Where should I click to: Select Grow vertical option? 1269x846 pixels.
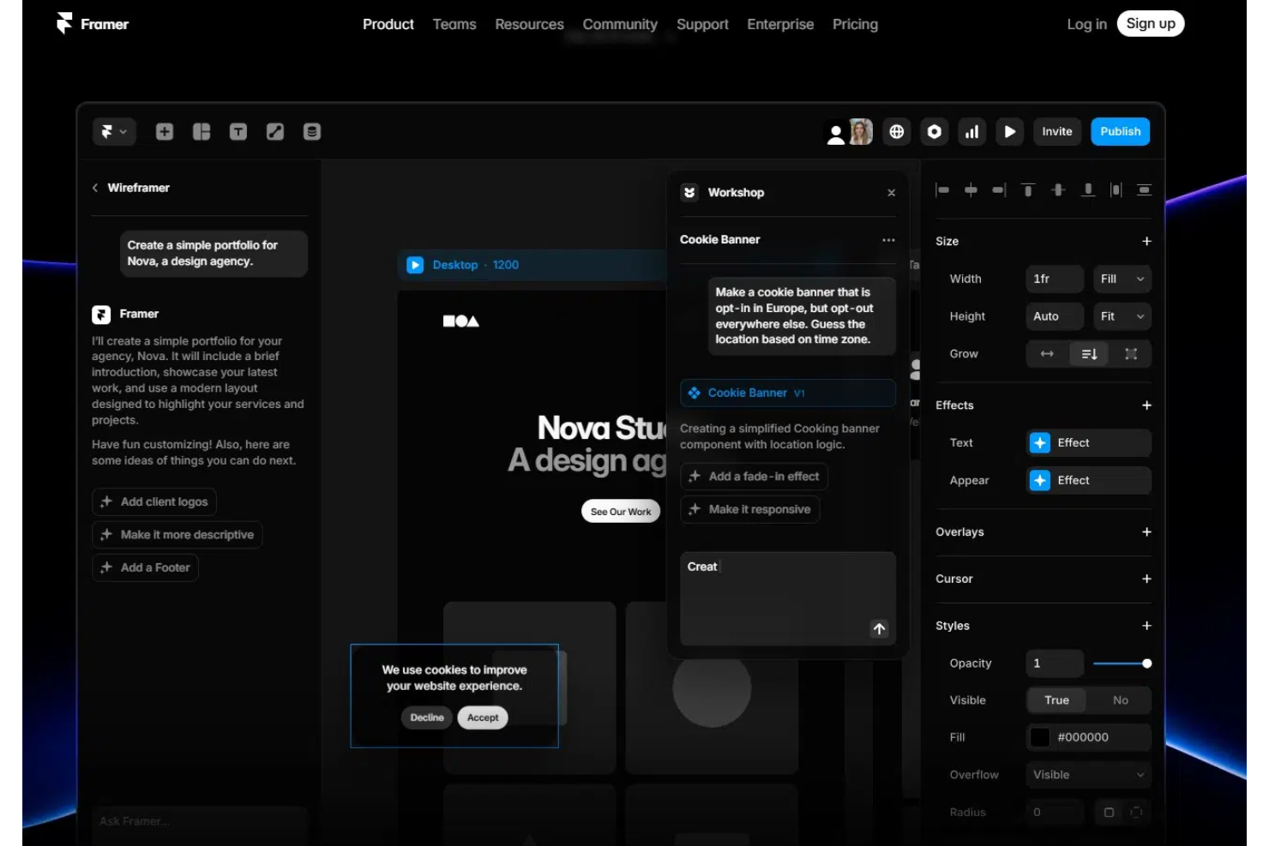(x=1089, y=354)
